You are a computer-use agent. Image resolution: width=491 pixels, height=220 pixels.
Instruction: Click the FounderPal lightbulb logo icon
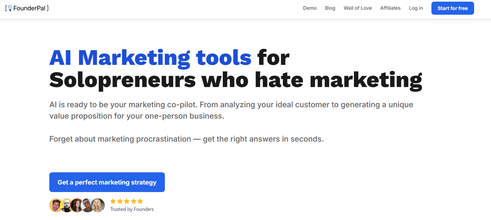[10, 8]
